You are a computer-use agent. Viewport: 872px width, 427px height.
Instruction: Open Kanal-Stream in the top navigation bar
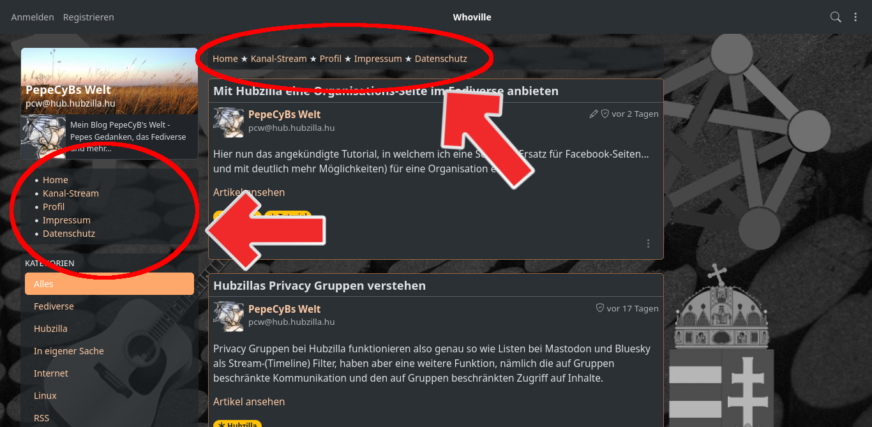point(279,59)
